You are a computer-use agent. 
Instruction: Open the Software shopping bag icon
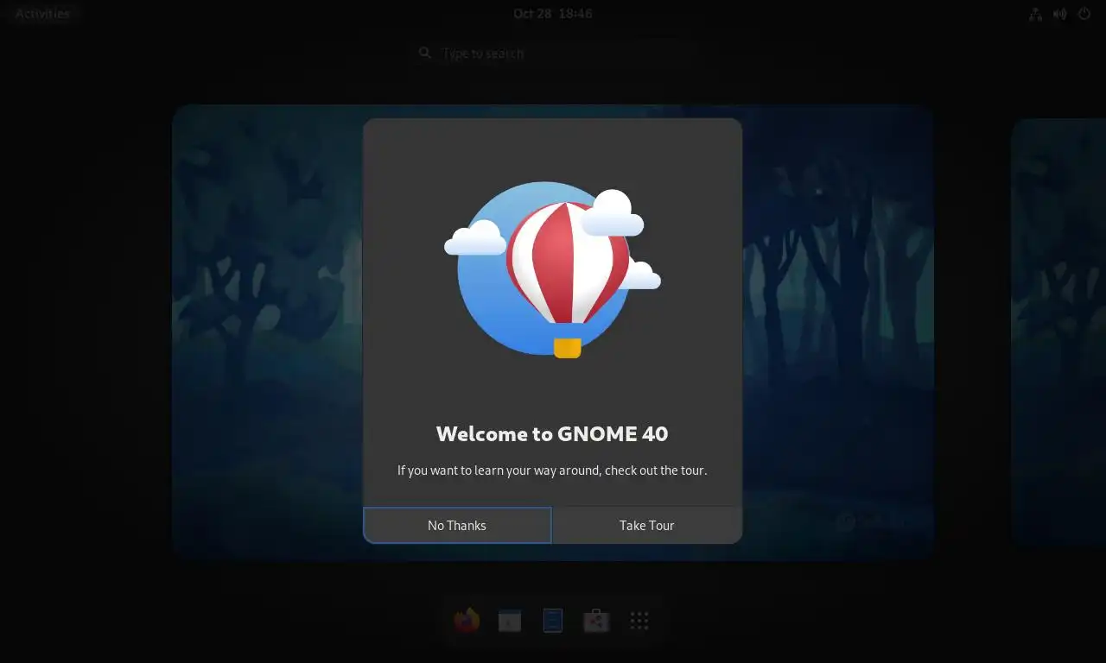pyautogui.click(x=596, y=620)
